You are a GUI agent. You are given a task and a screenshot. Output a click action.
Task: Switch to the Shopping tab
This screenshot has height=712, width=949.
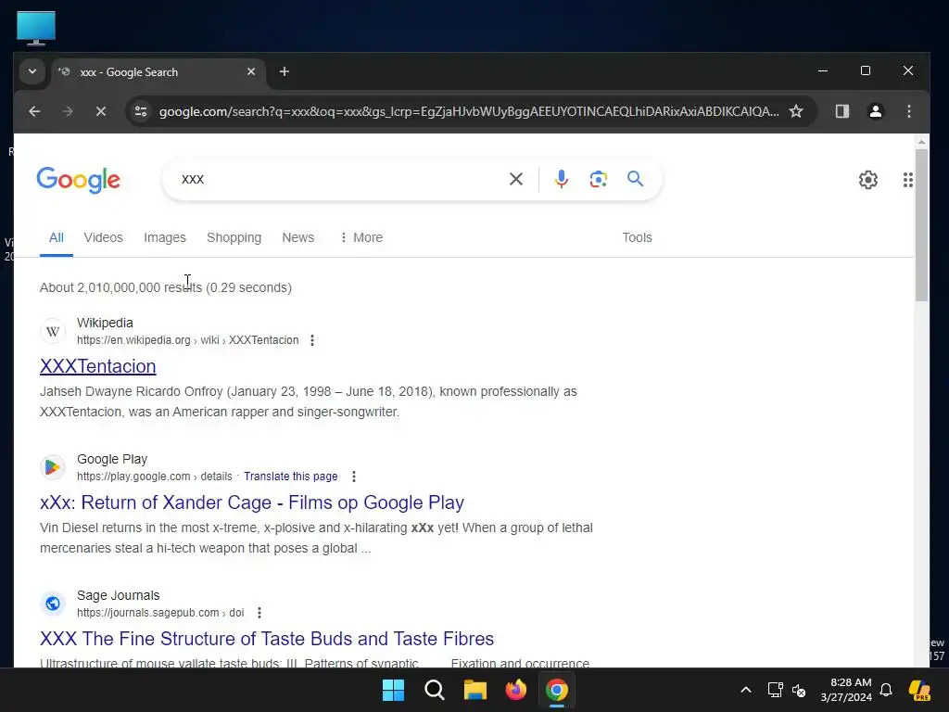pyautogui.click(x=234, y=237)
